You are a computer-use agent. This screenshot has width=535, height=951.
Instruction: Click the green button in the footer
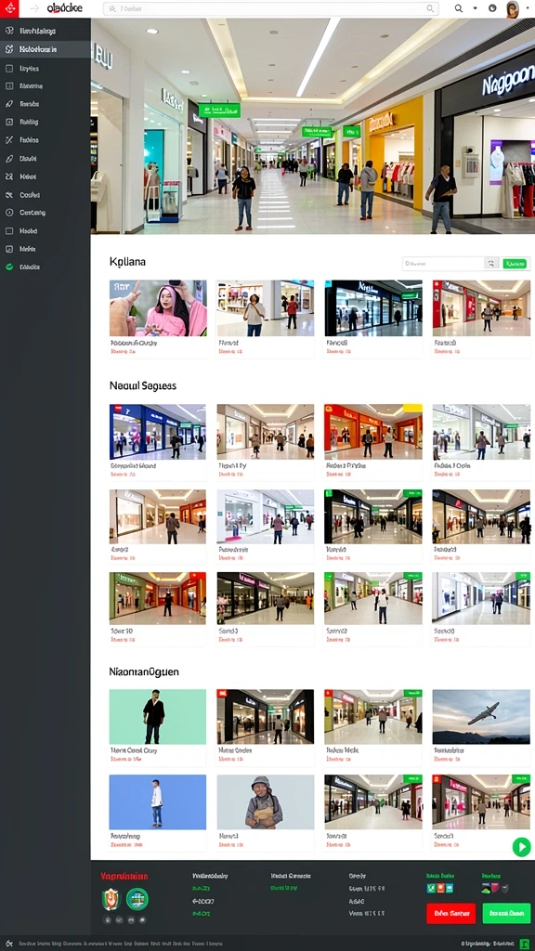point(506,913)
